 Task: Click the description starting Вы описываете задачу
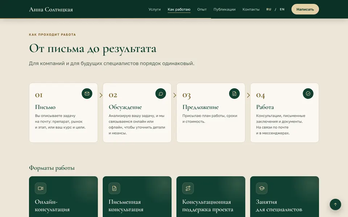(60, 122)
